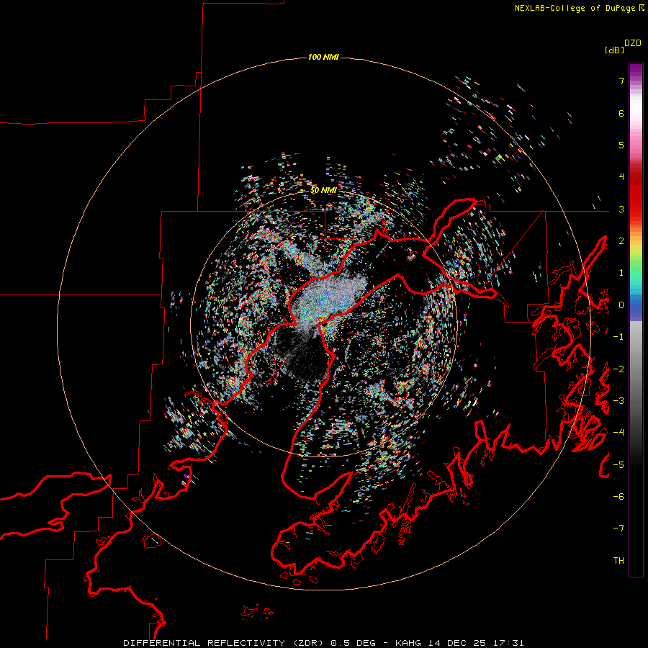This screenshot has height=648, width=648.
Task: Click the -7 value on the color scale
Action: [x=618, y=528]
